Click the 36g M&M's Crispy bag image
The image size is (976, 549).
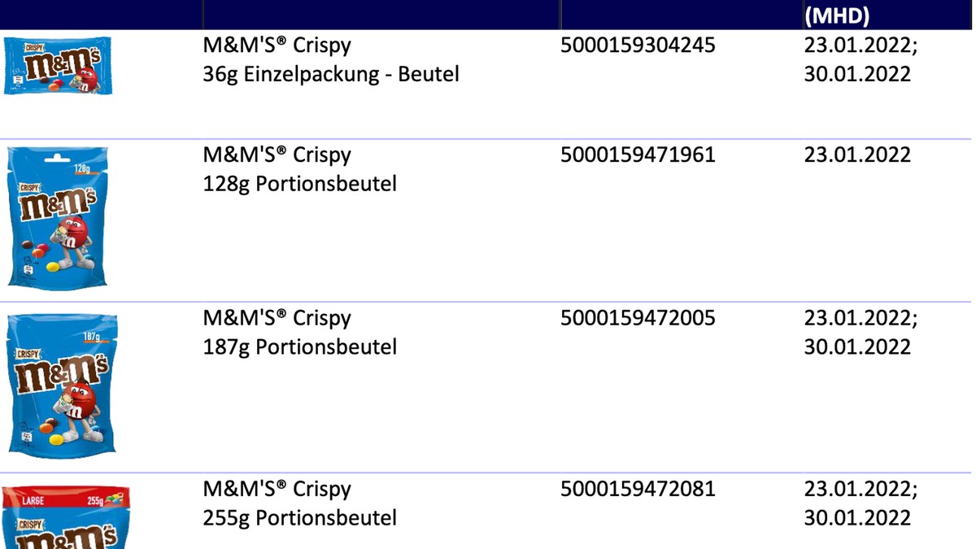(x=59, y=65)
